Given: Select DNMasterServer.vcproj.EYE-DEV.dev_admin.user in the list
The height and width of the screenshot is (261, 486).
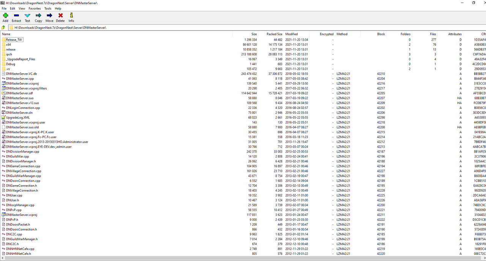Looking at the screenshot, I should pyautogui.click(x=39, y=146).
